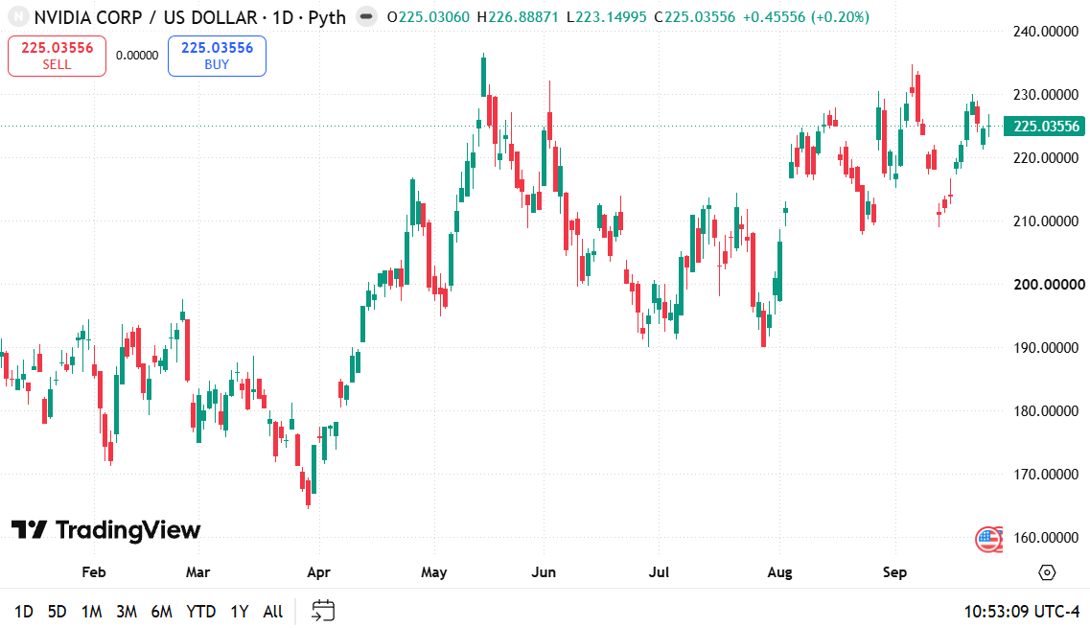Select the 6M time range

[x=161, y=612]
